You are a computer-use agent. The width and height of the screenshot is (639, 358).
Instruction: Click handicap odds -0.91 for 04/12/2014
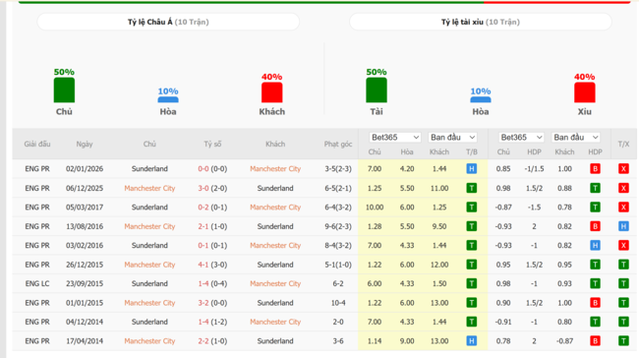pos(503,322)
